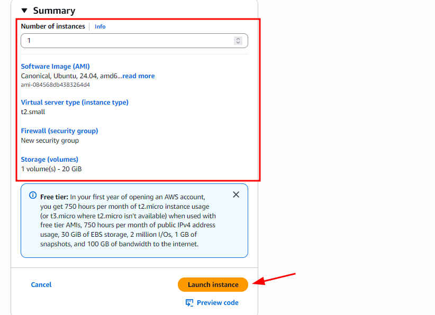
Task: Click the Cancel button
Action: pyautogui.click(x=41, y=285)
